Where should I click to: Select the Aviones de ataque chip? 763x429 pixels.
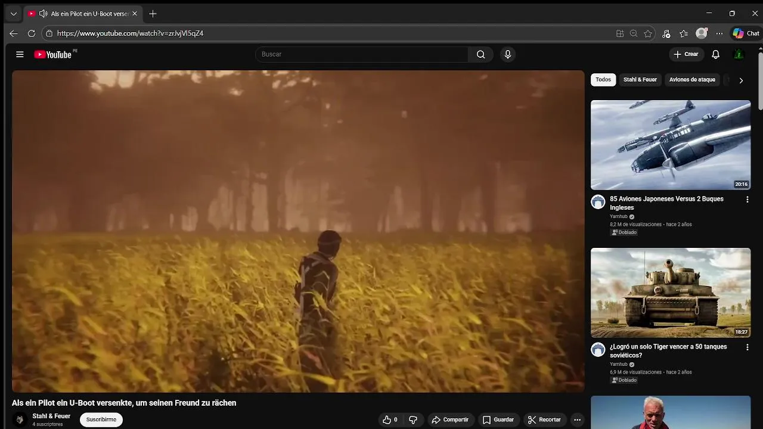[692, 80]
